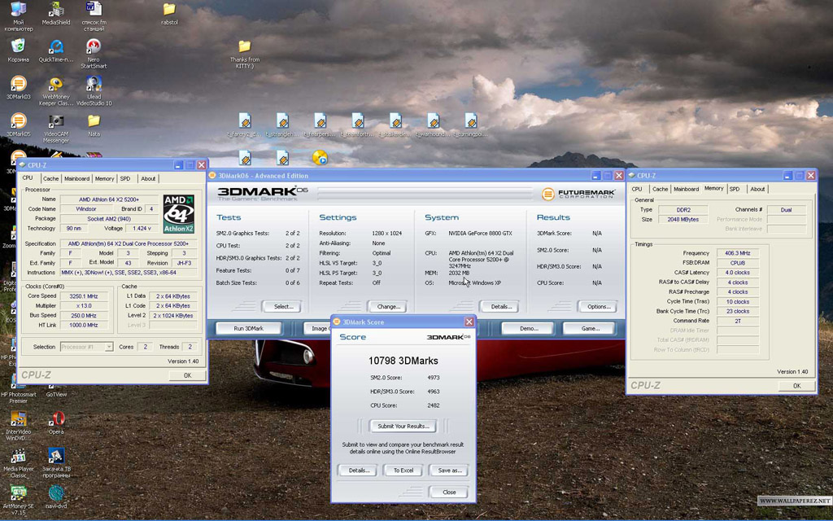The image size is (833, 521).
Task: Open Details... in the 3DMark Score dialog
Action: tap(359, 471)
